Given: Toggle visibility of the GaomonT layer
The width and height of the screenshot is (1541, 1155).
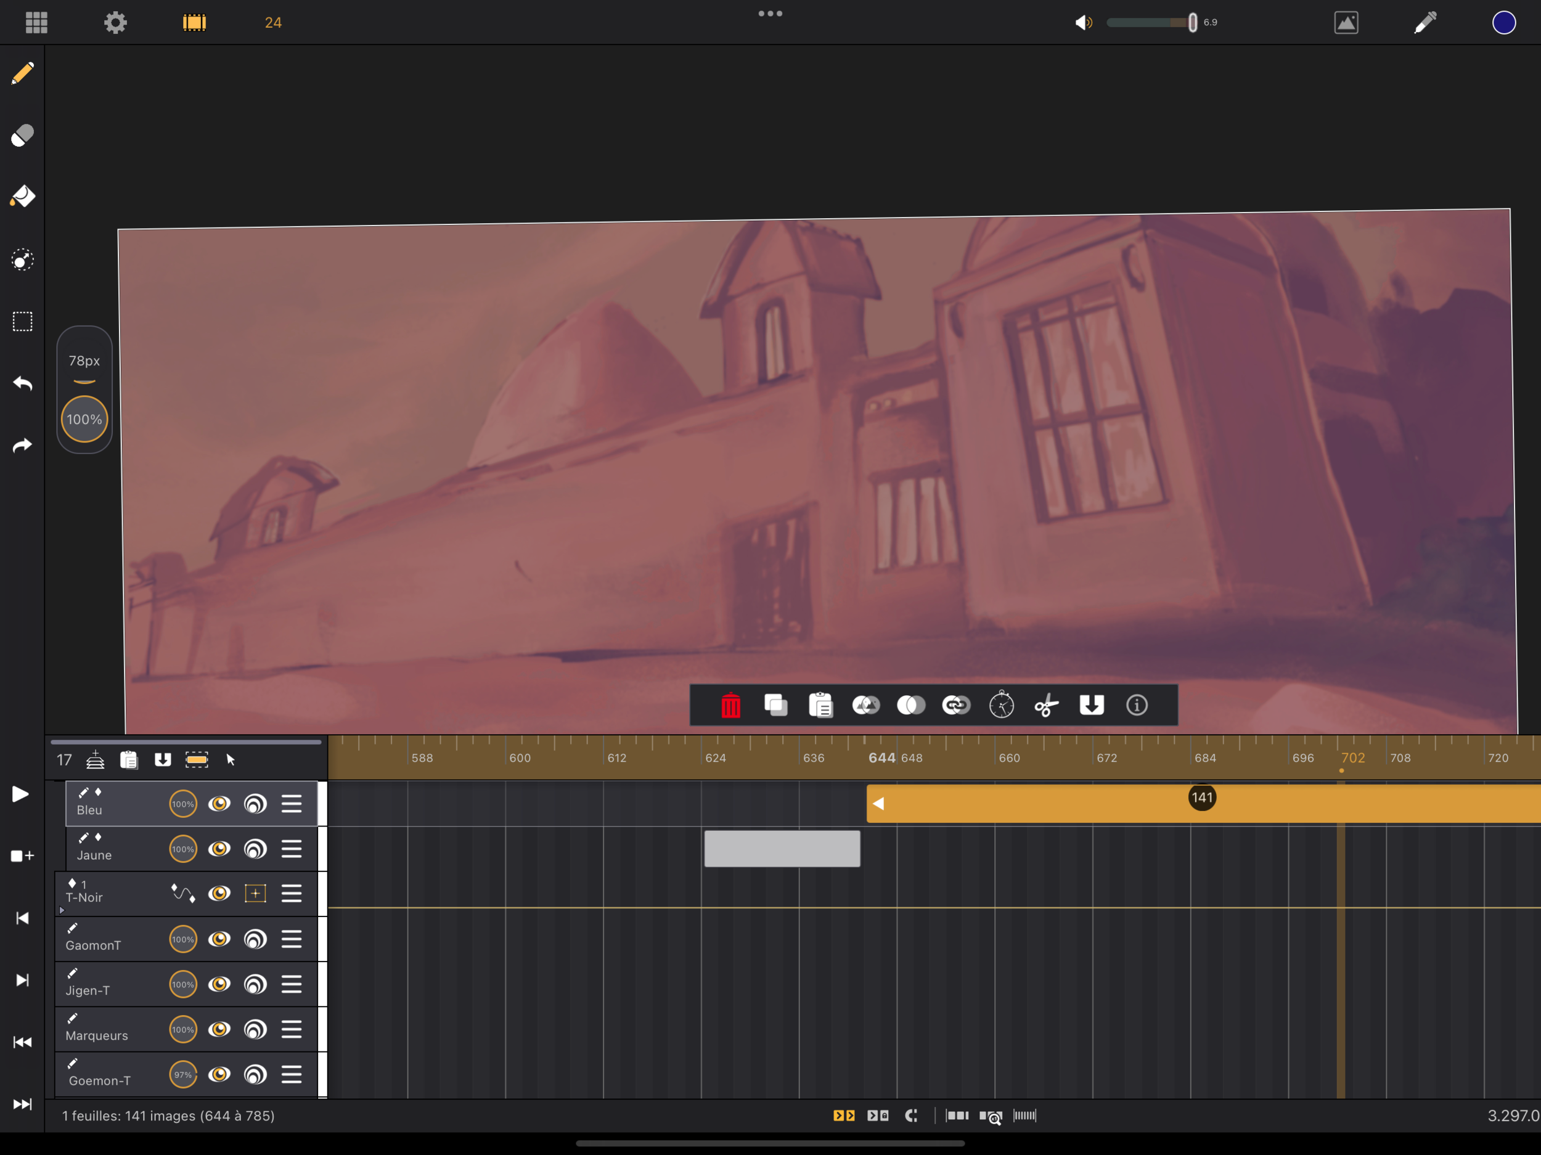Looking at the screenshot, I should point(219,939).
